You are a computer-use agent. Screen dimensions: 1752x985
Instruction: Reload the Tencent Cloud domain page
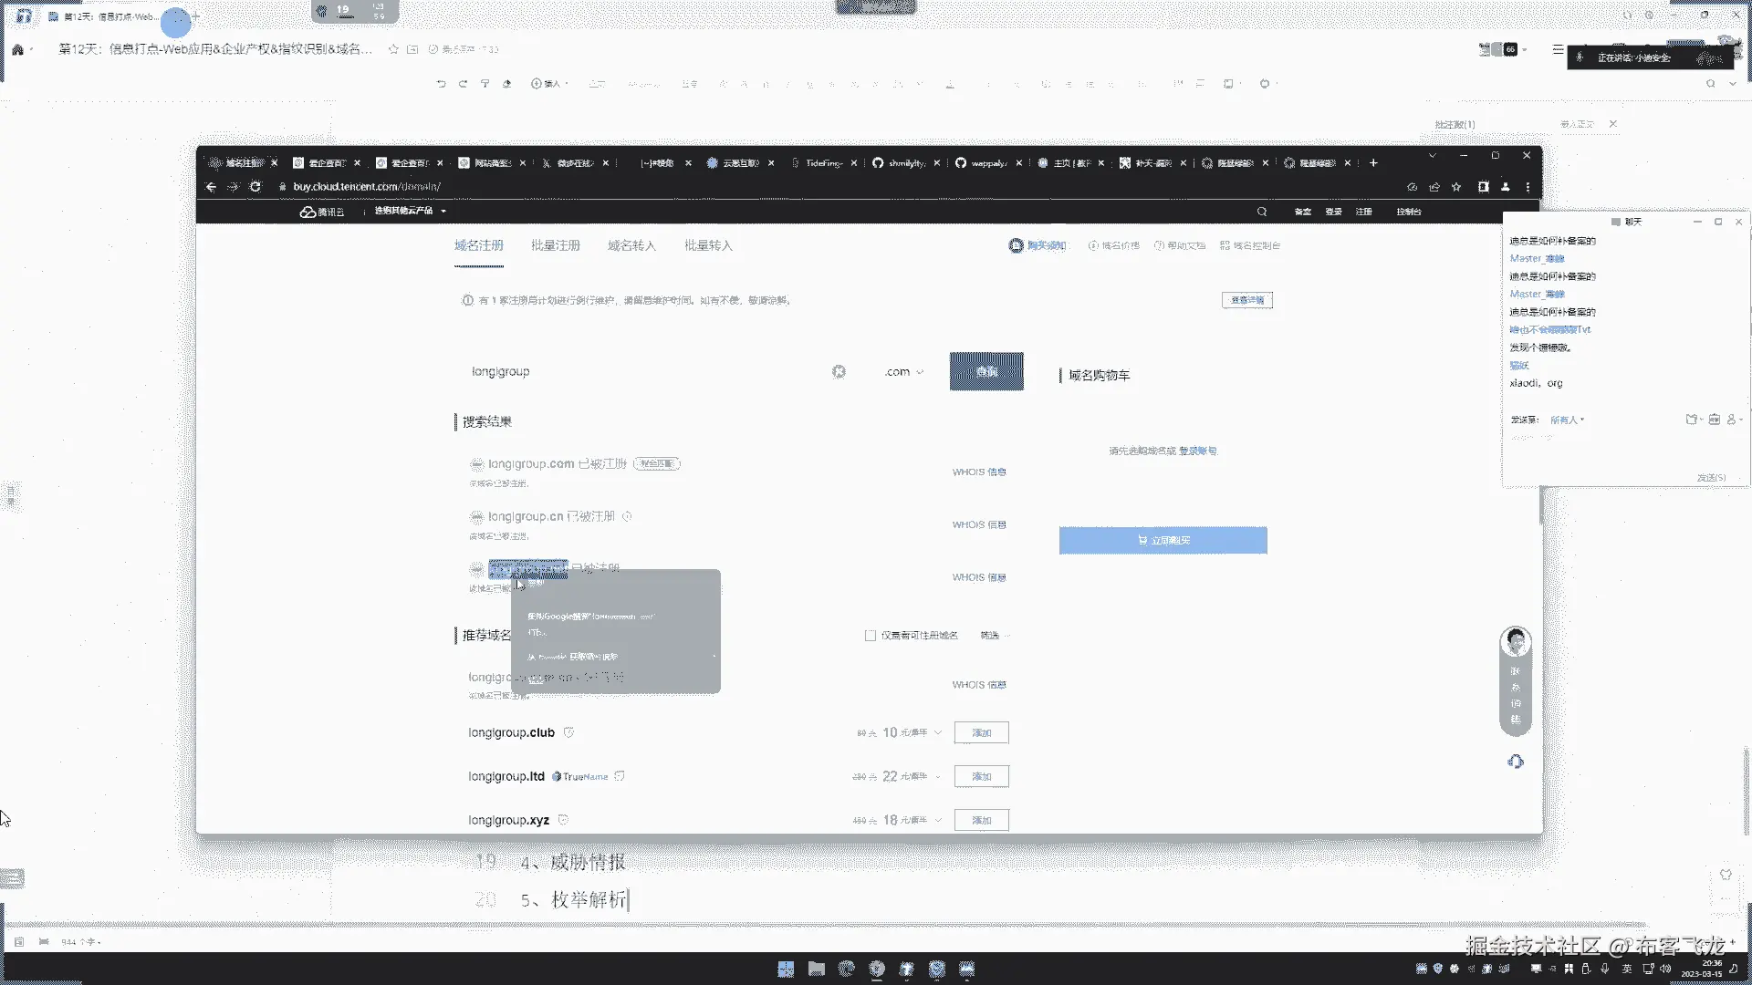255,187
